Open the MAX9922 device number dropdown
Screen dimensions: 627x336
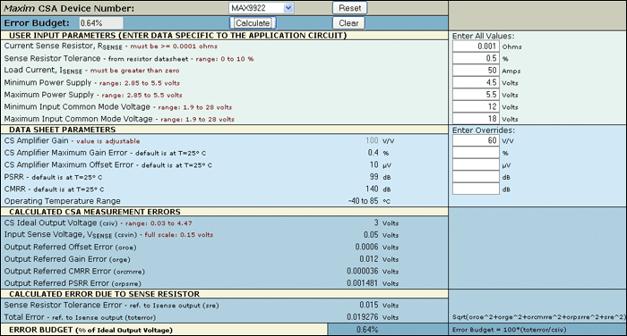pyautogui.click(x=262, y=8)
